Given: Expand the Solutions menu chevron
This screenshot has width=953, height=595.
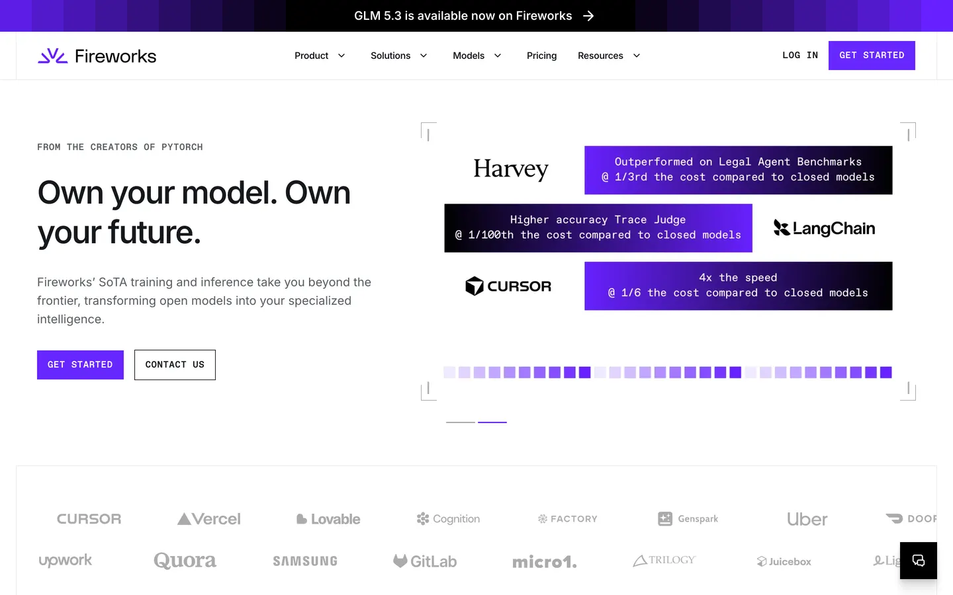Looking at the screenshot, I should (424, 56).
